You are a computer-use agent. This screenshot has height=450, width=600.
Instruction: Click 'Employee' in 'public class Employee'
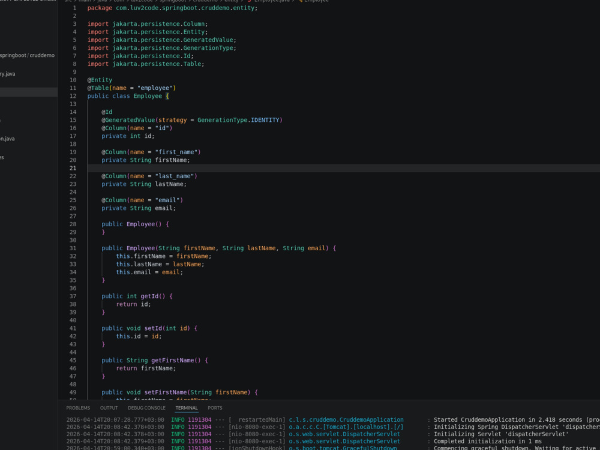(x=148, y=96)
